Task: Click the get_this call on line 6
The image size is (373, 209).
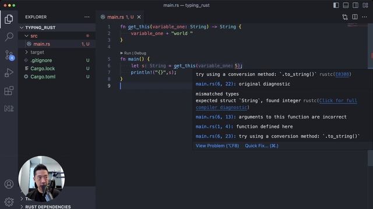Action: tap(185, 66)
